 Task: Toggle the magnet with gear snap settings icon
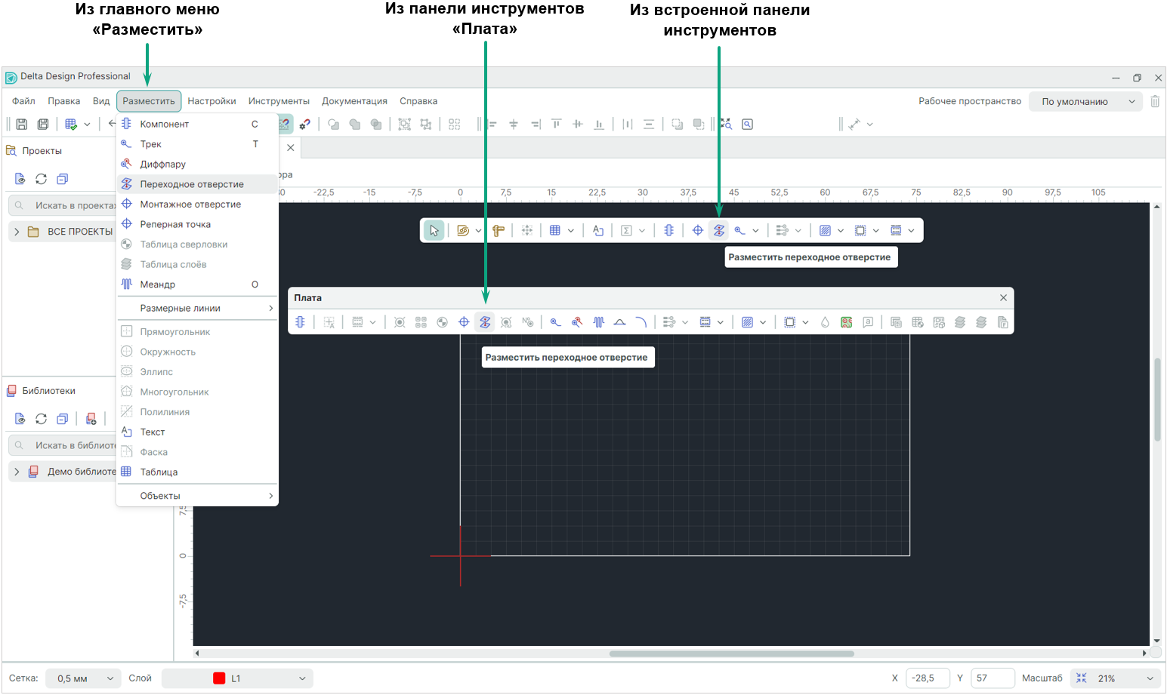[x=304, y=125]
